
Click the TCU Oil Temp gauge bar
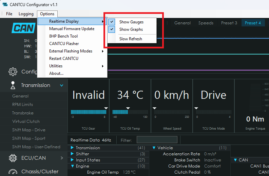(x=130, y=112)
